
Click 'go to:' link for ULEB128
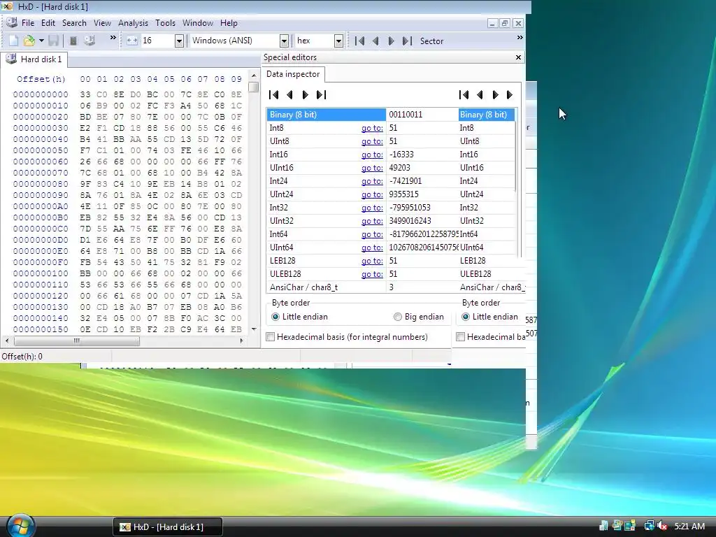372,274
